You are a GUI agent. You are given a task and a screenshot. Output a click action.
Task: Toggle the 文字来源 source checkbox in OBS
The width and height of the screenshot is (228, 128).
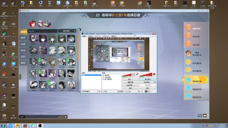[103, 77]
